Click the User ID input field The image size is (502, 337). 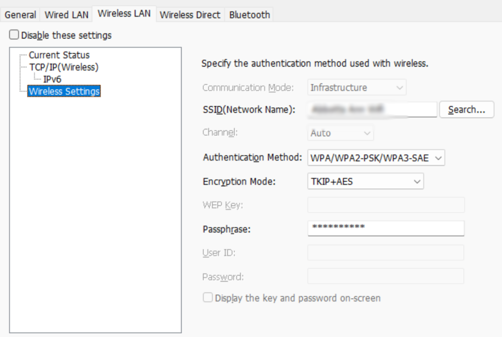[386, 253]
